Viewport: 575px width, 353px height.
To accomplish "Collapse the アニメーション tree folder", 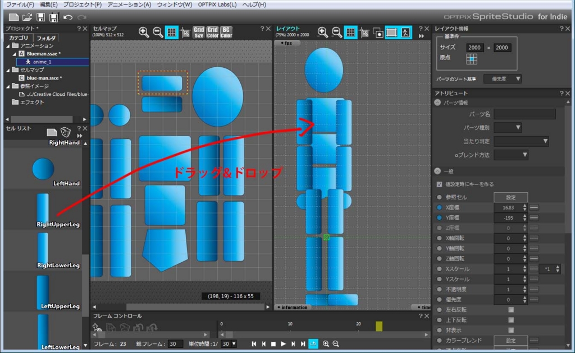I will point(8,46).
